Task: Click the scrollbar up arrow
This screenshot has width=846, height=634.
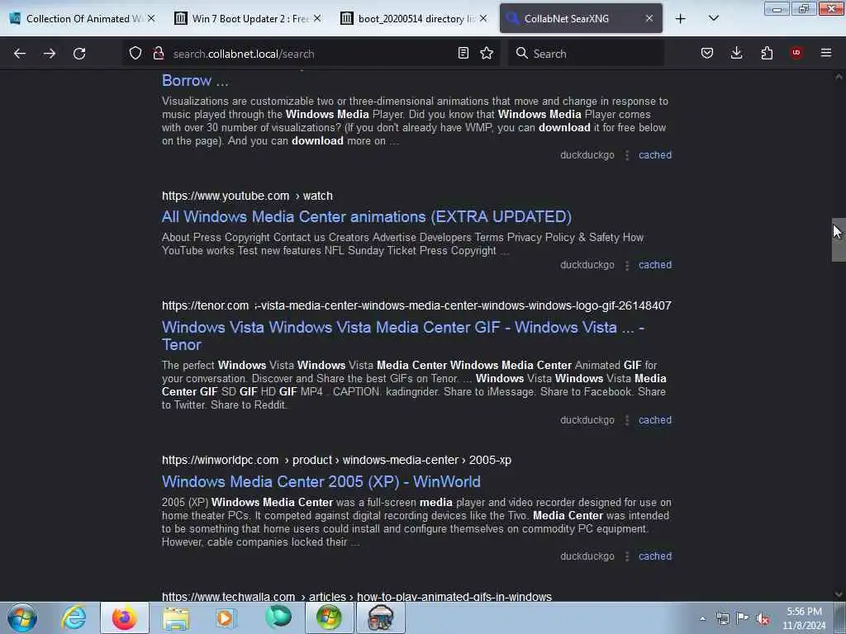Action: tap(839, 77)
